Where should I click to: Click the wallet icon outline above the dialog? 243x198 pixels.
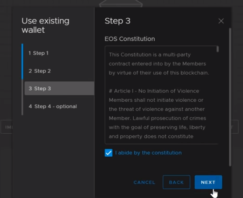(121, 3)
